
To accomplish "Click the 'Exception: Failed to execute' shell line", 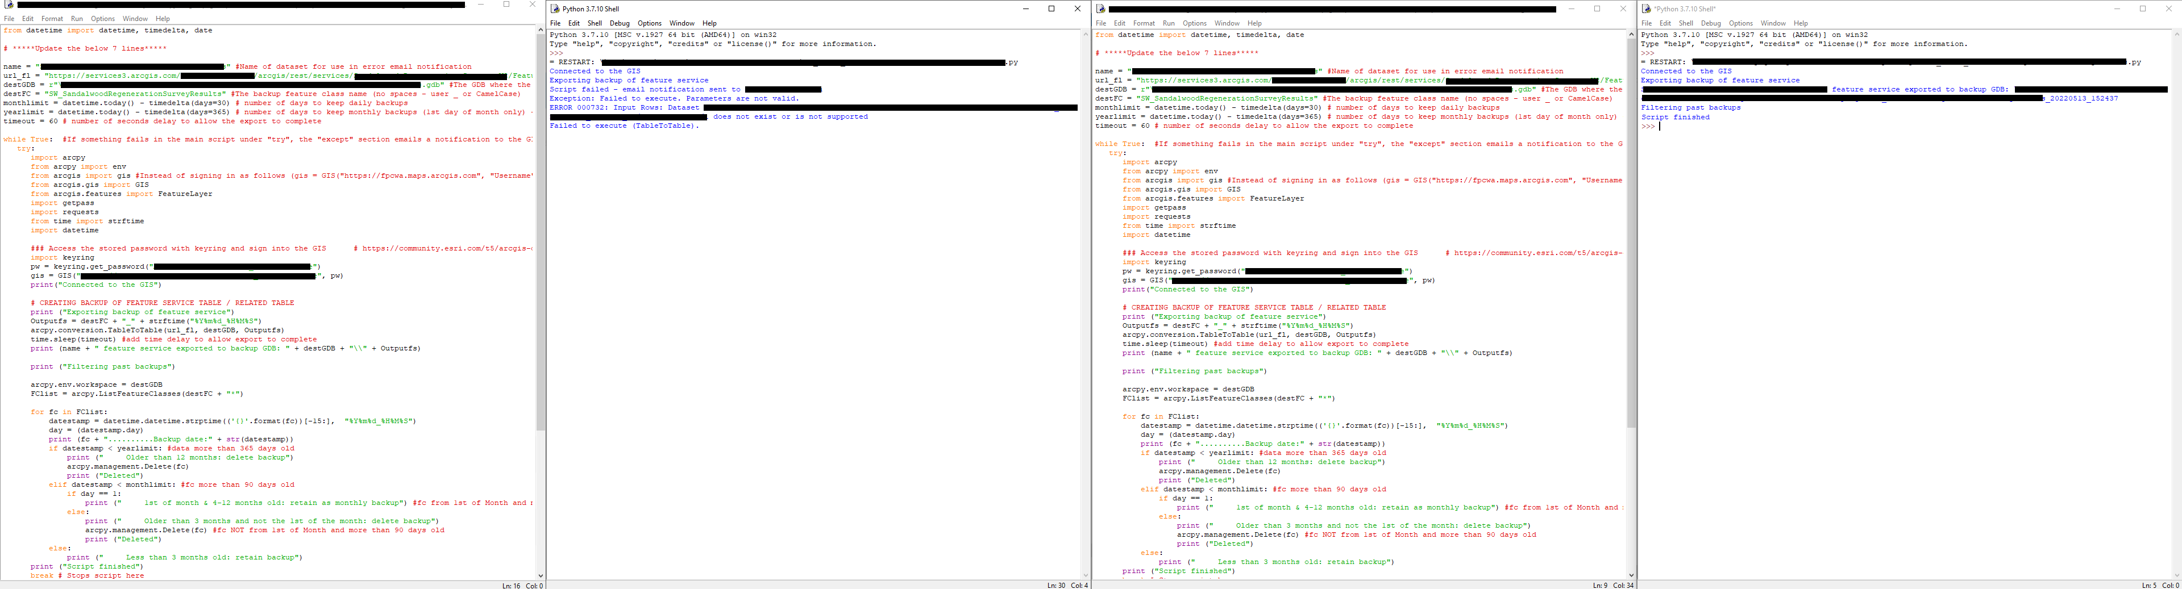I will tap(674, 98).
